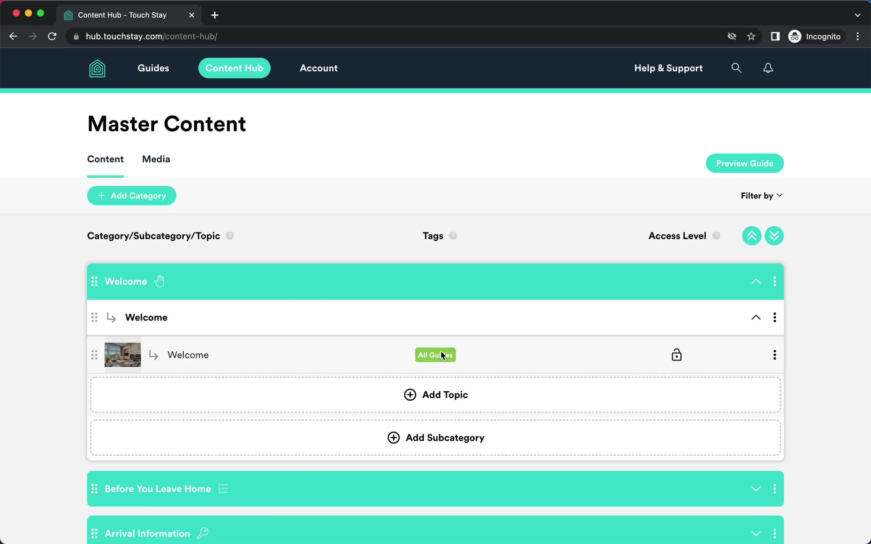Click the three-dot menu on Welcome category header
Image resolution: width=871 pixels, height=544 pixels.
tap(774, 282)
